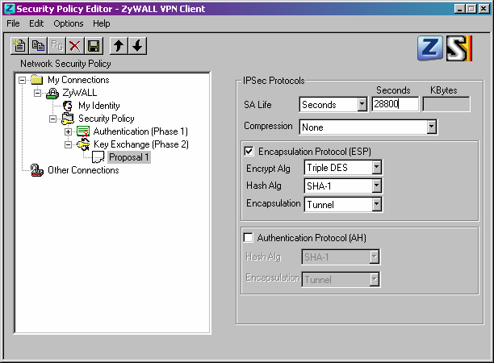Select the My Connections tree label

(78, 80)
